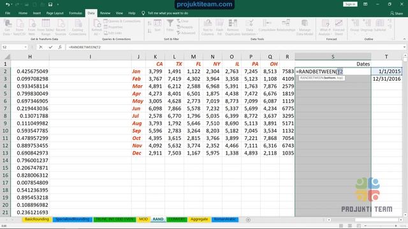This screenshot has height=229, width=408.
Task: Open the CONVERT sheet tab
Action: tap(177, 219)
